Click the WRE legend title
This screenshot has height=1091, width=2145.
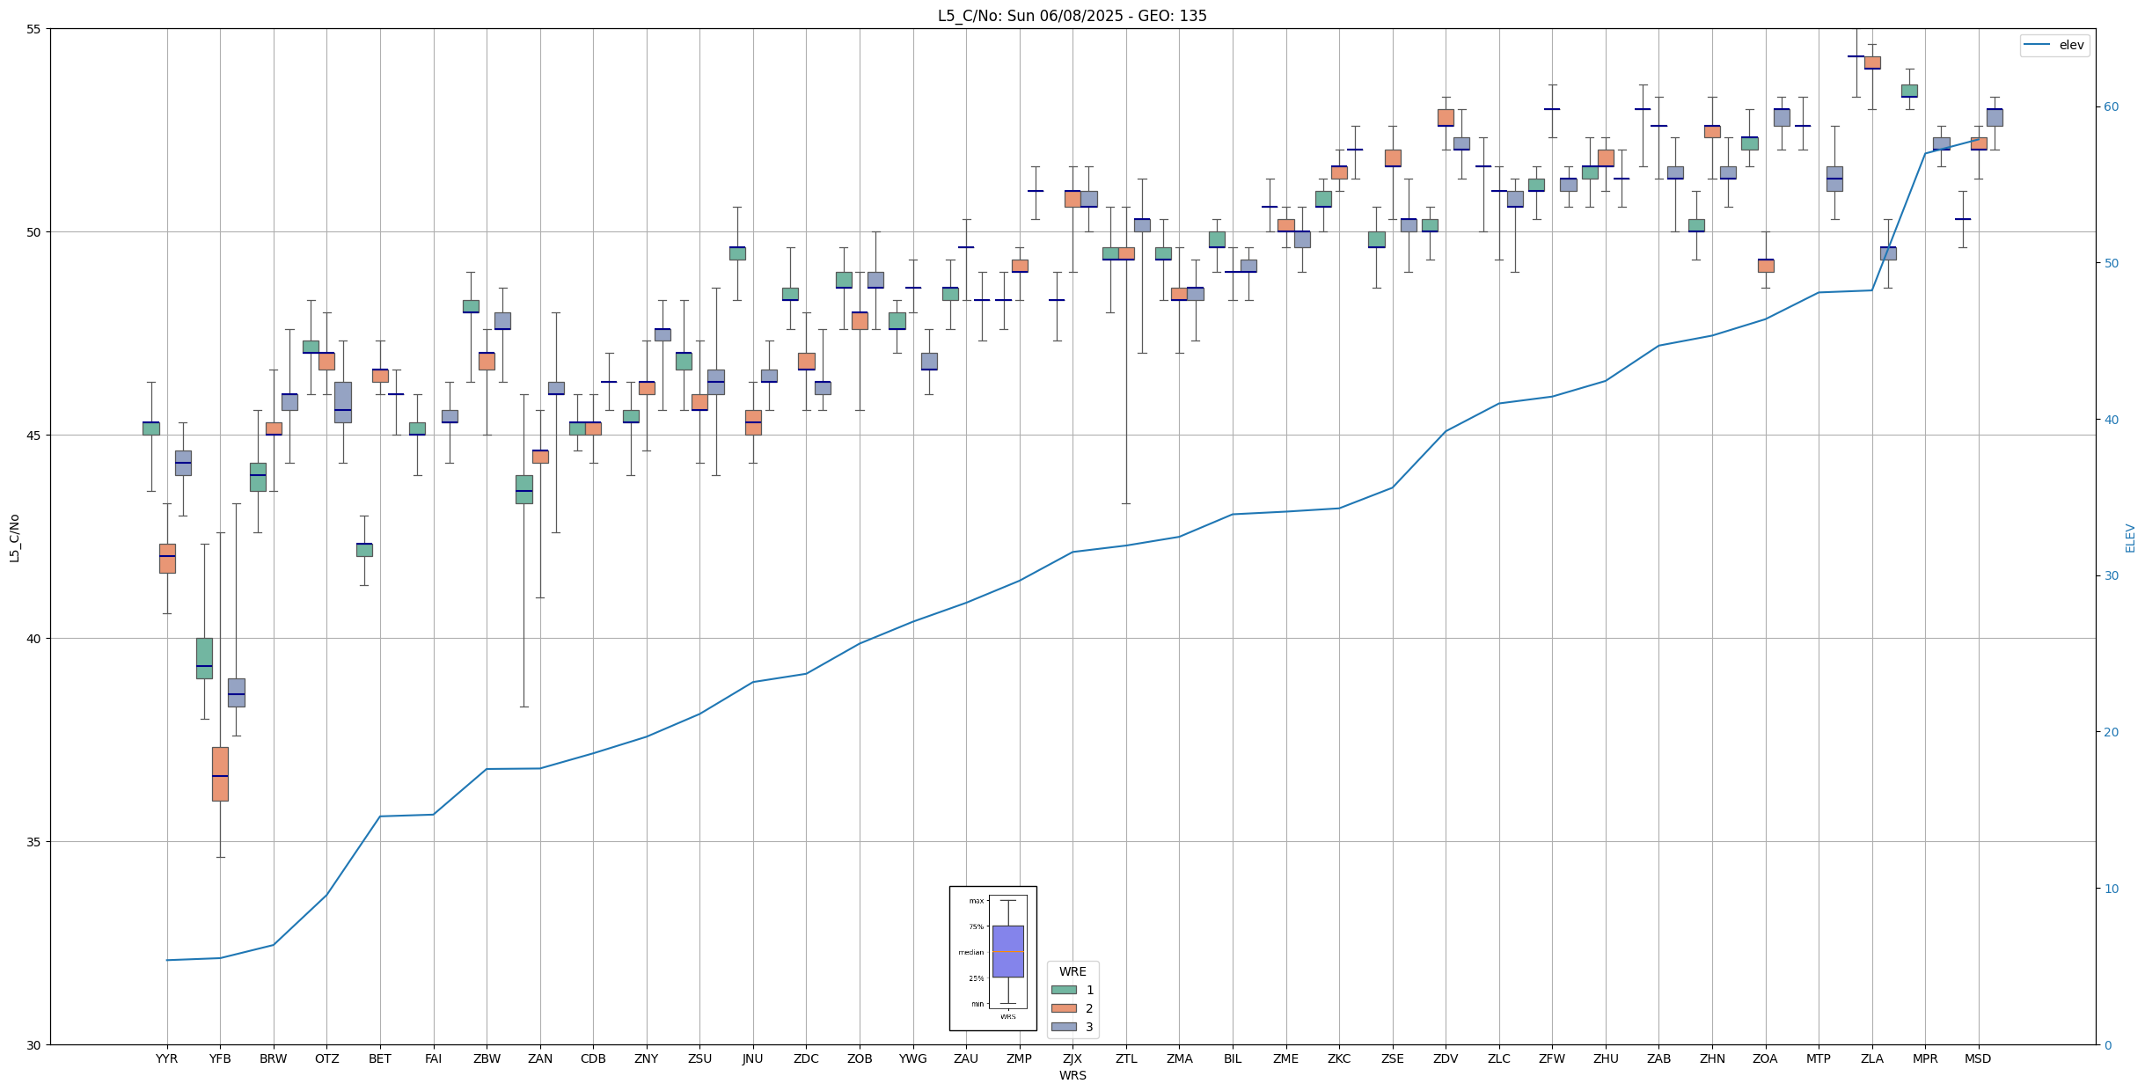click(1072, 971)
